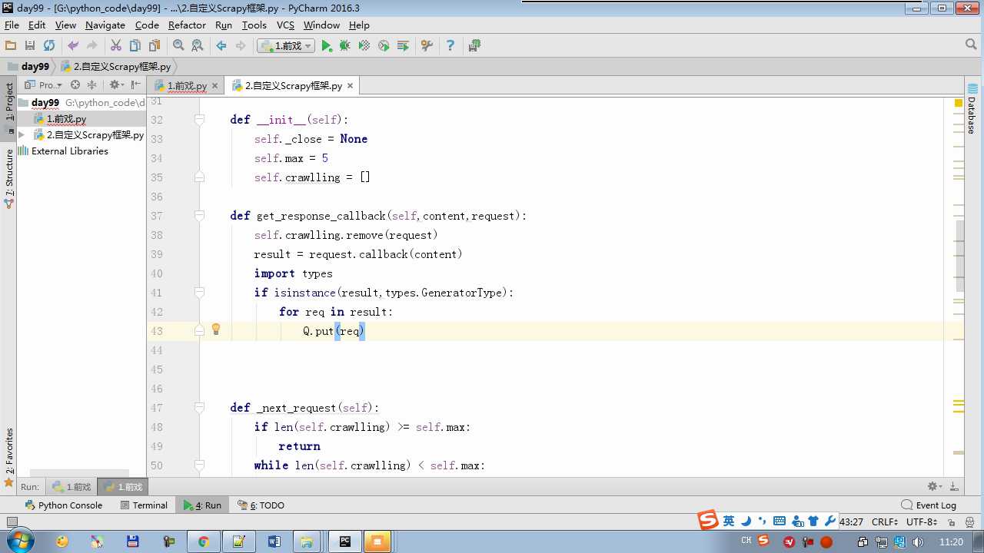Open the Database side panel
This screenshot has height=553, width=984.
point(972,110)
